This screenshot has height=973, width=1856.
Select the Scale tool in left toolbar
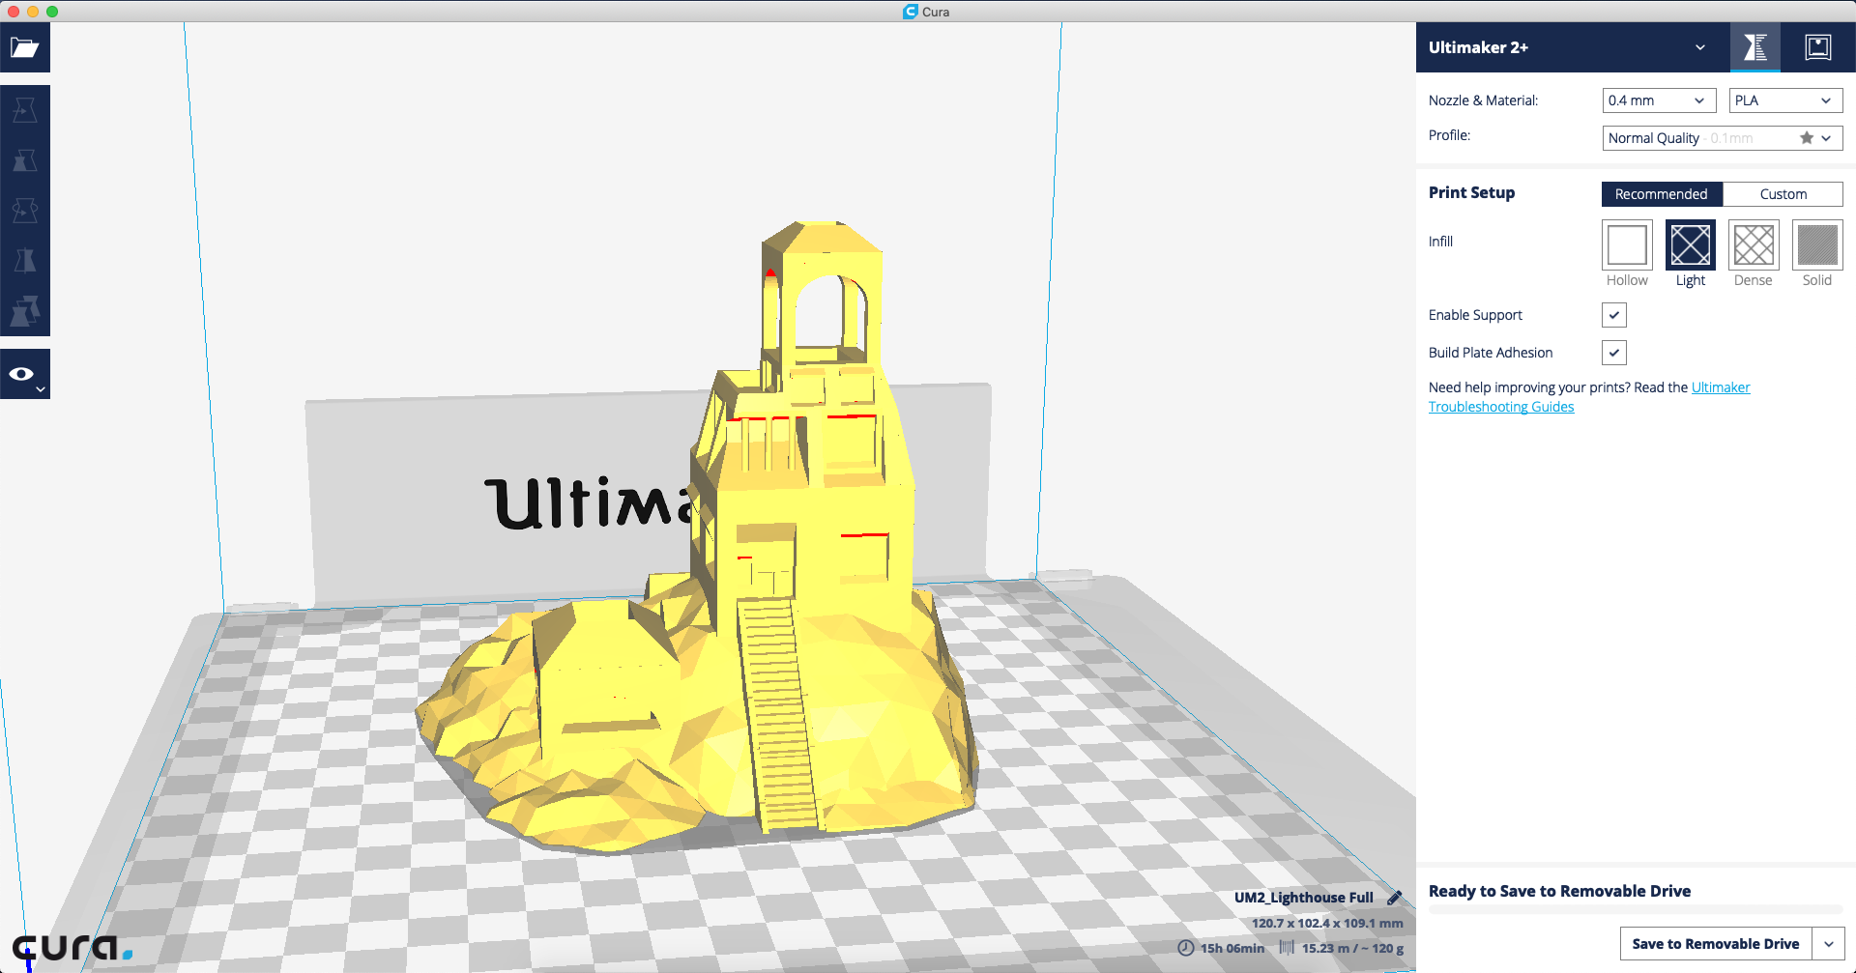point(25,160)
